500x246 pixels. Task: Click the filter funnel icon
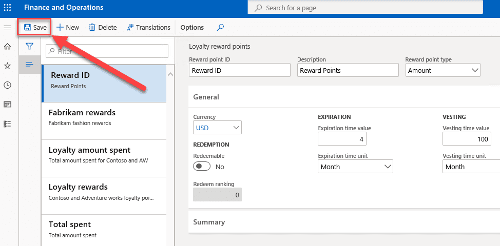(x=30, y=47)
